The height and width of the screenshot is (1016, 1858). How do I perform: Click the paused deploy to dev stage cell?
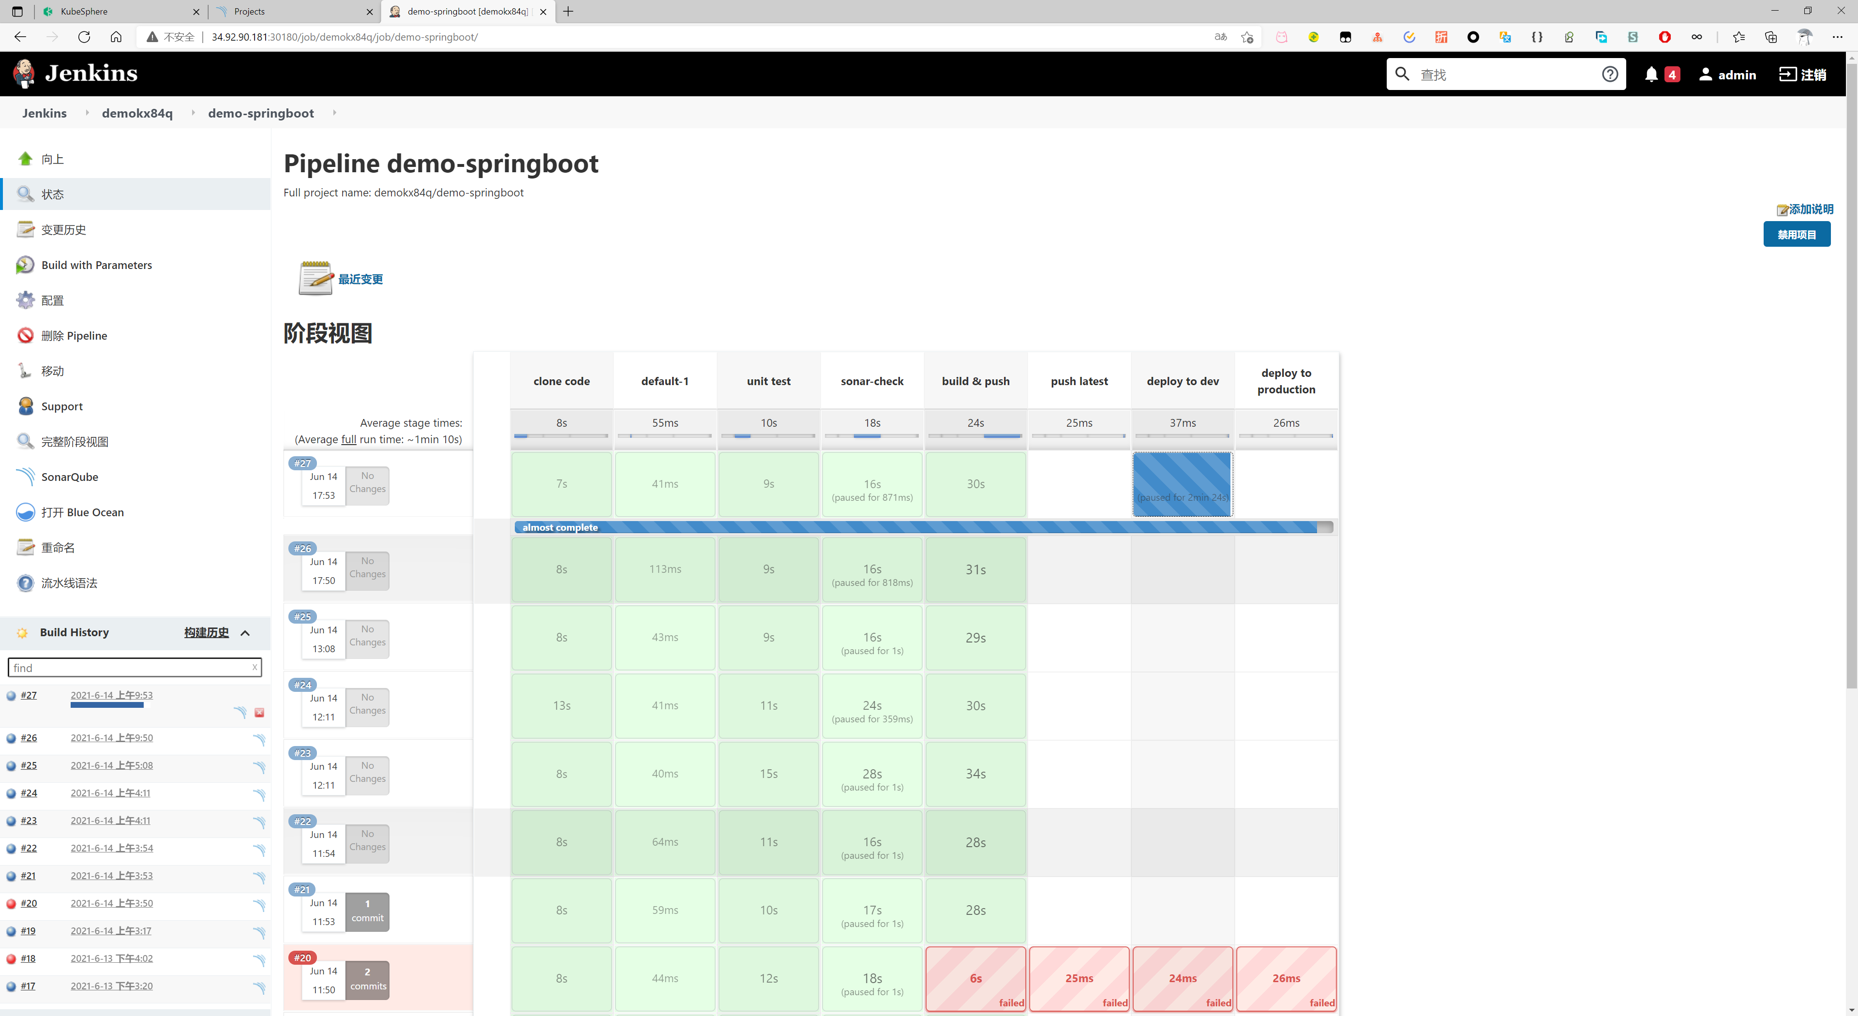[1182, 484]
